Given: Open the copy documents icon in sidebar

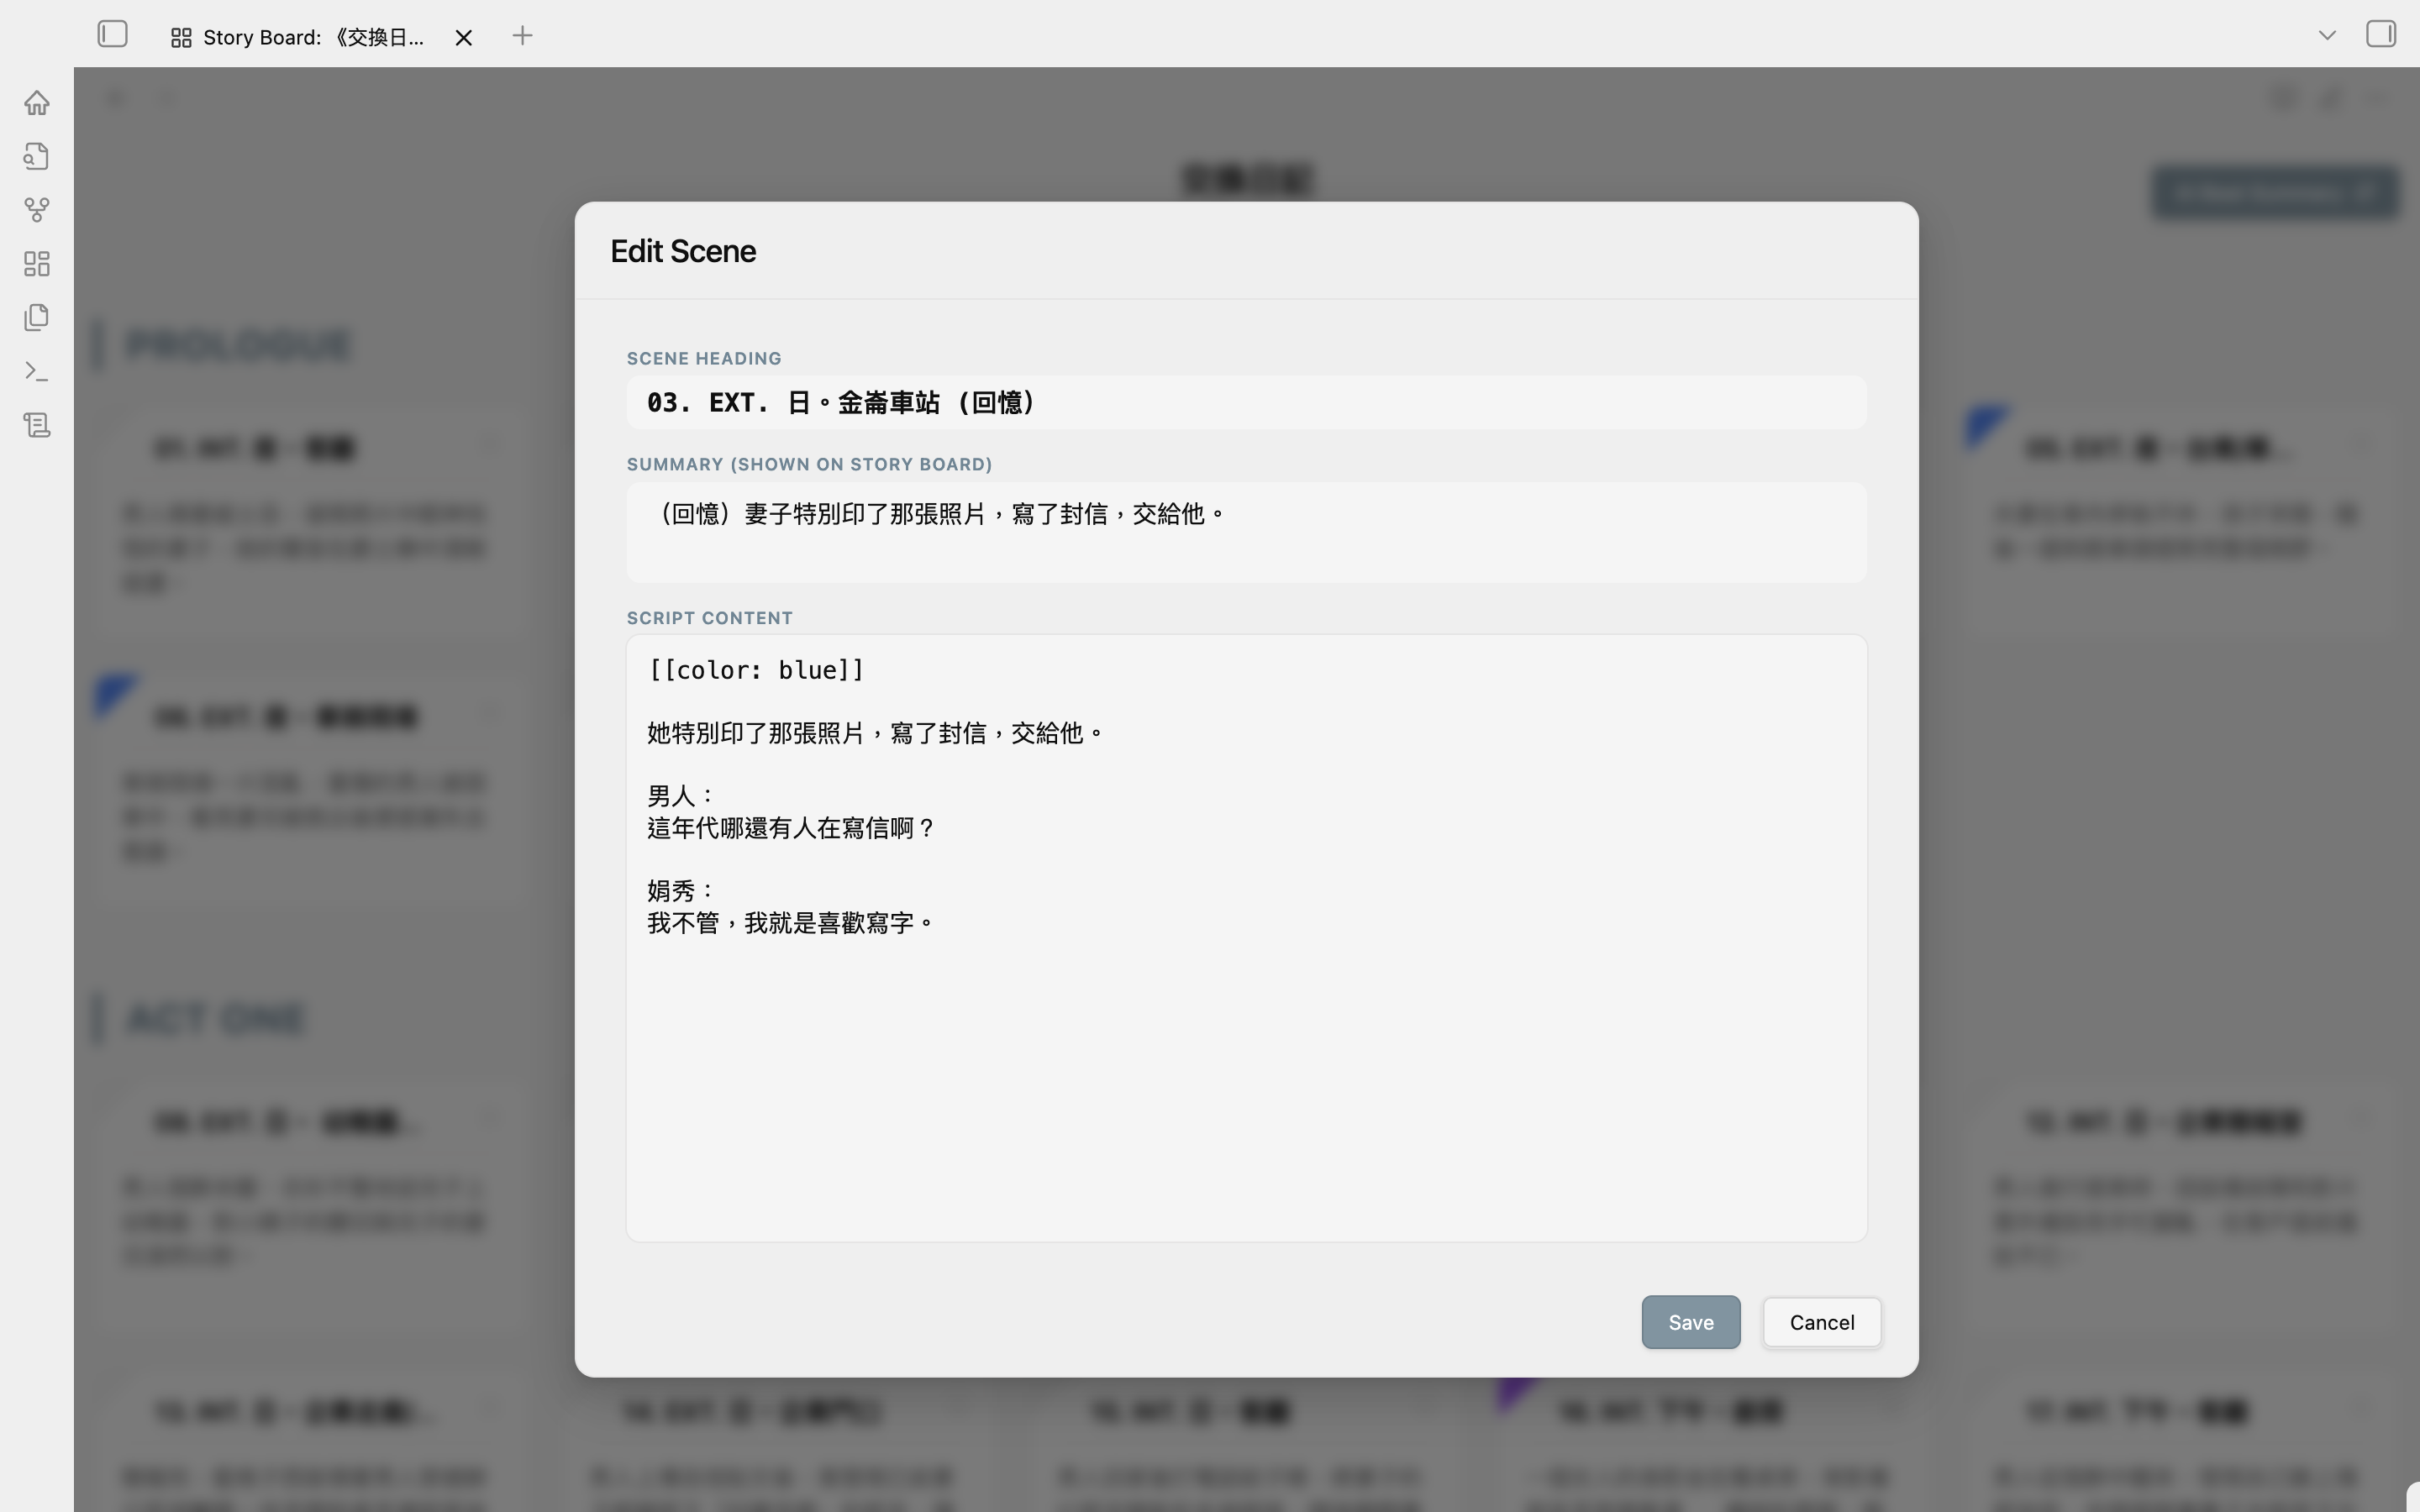Looking at the screenshot, I should pos(37,318).
